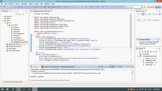Open the Package Explorer View Menu triangle
This screenshot has width=162, height=91.
(x=26, y=14)
